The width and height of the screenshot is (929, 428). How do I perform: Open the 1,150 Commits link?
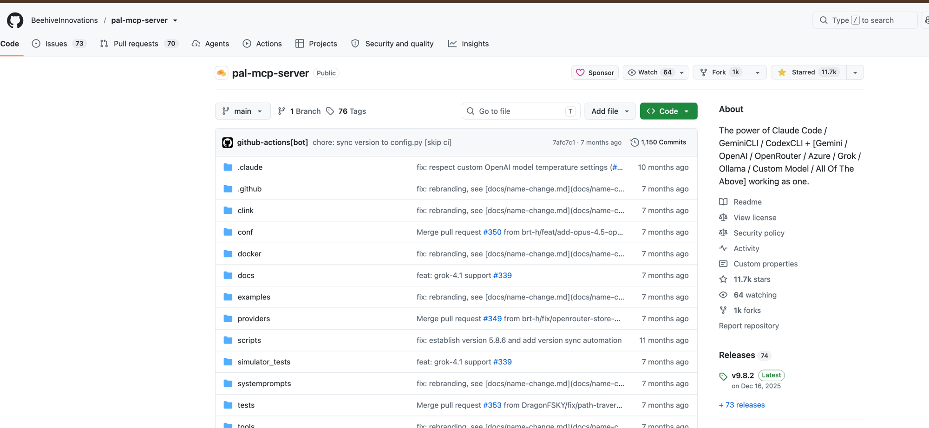point(659,143)
